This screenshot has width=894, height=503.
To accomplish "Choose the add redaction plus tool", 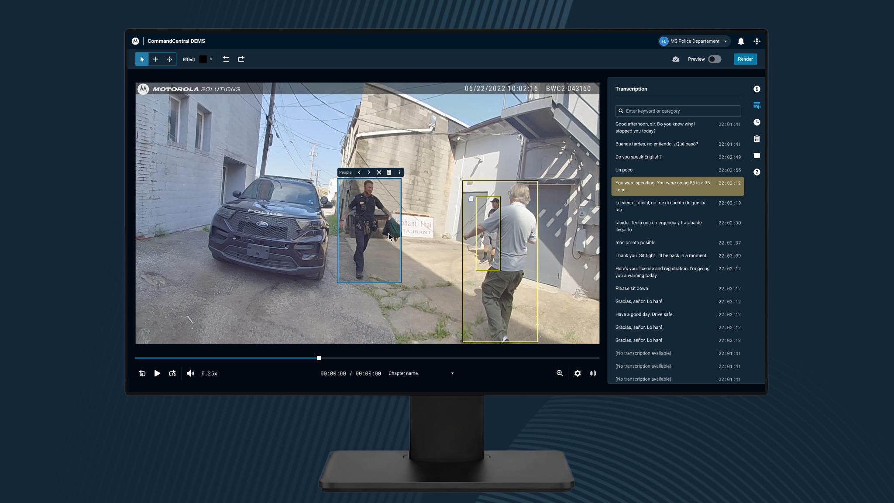I will (x=155, y=59).
